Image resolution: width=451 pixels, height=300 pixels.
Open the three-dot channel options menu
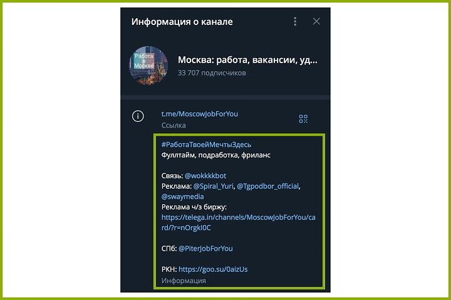coord(295,21)
